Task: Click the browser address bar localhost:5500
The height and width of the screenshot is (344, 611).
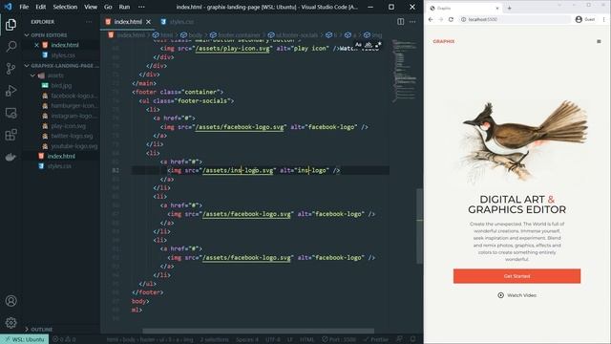Action: [515, 19]
